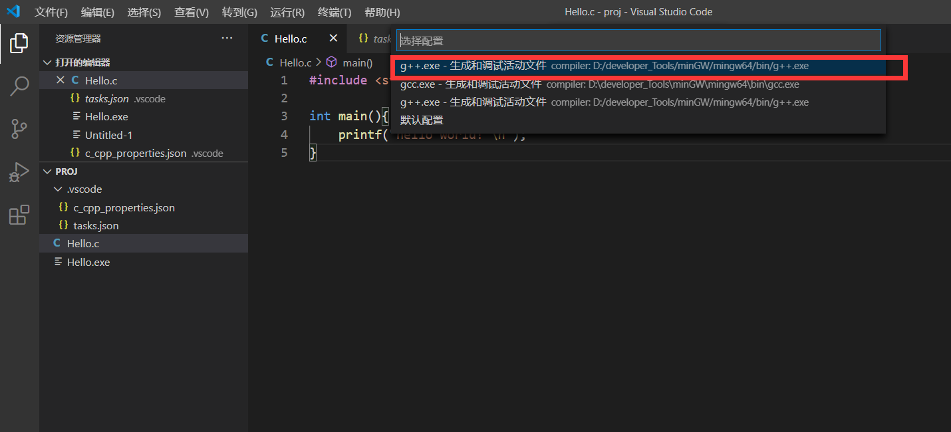The width and height of the screenshot is (951, 432).
Task: Click the #include code line
Action: (x=349, y=80)
